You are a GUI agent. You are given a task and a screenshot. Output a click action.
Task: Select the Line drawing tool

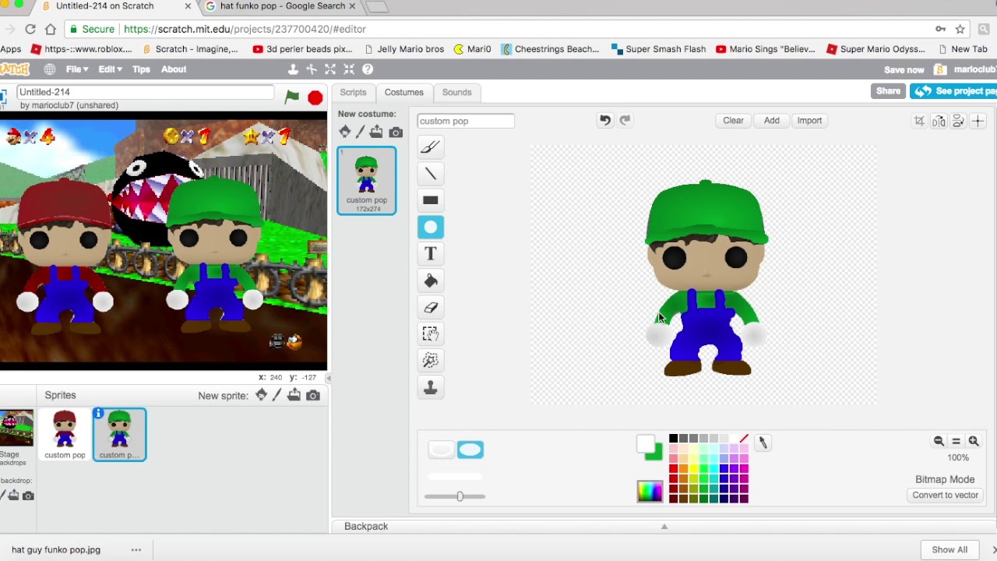click(430, 173)
